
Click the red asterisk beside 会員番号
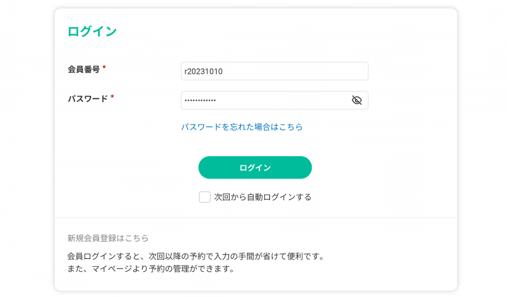(104, 68)
